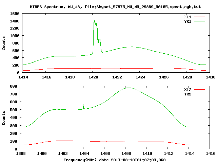Click the 1404 x-axis tick label

[x=84, y=153]
